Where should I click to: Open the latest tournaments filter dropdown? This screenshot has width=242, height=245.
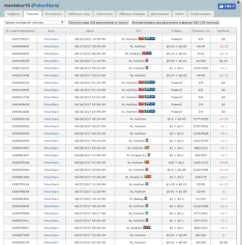click(34, 22)
